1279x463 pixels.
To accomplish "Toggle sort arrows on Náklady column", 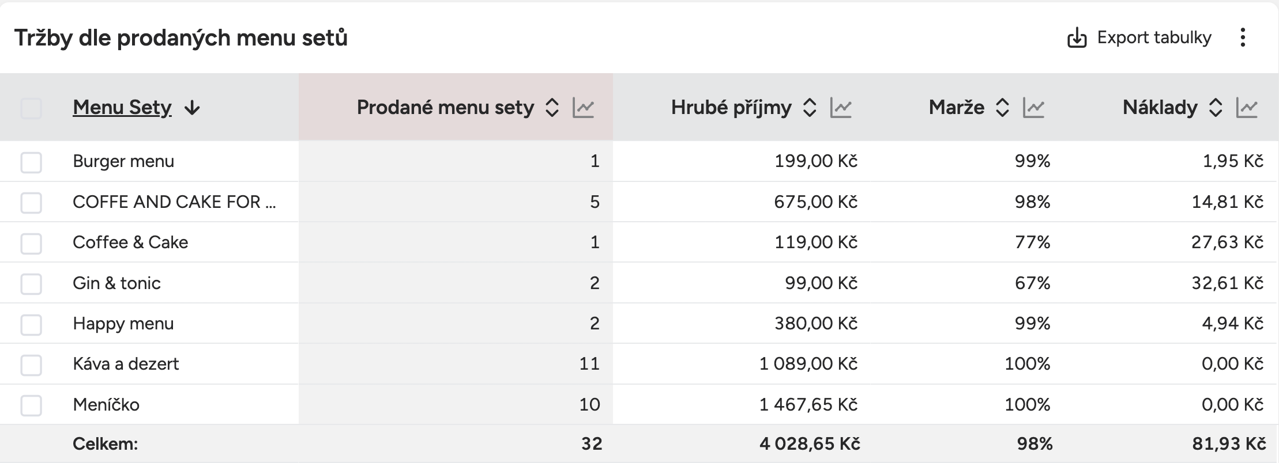I will 1216,108.
